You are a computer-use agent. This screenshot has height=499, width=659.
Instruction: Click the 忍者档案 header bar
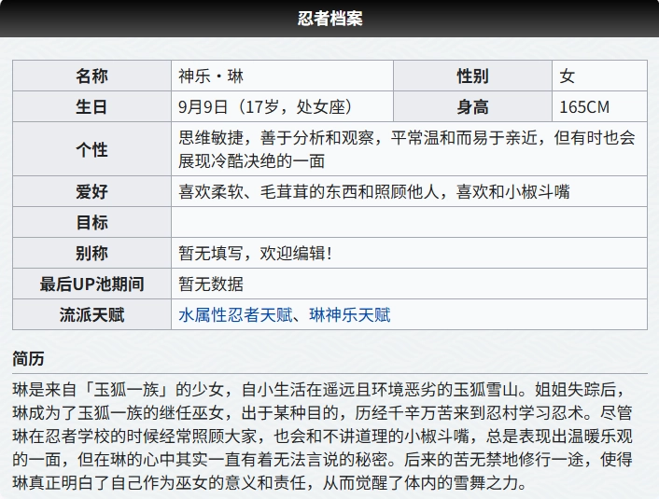click(x=329, y=19)
